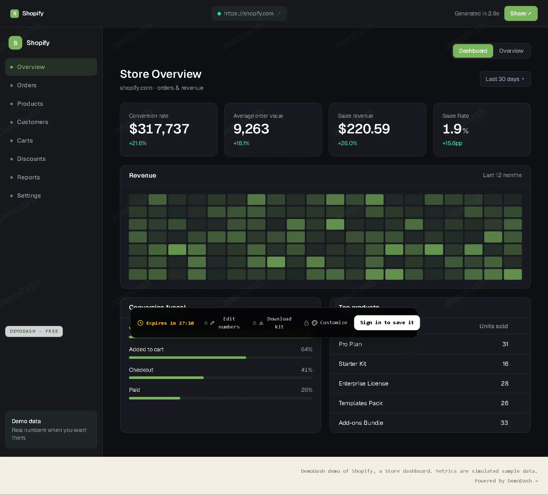The image size is (548, 495).
Task: Click the external arrow icon beside shopify.com URL
Action: (x=279, y=13)
